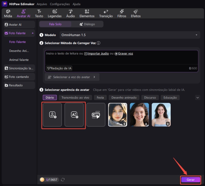Open the Configurações menu

(60, 4)
